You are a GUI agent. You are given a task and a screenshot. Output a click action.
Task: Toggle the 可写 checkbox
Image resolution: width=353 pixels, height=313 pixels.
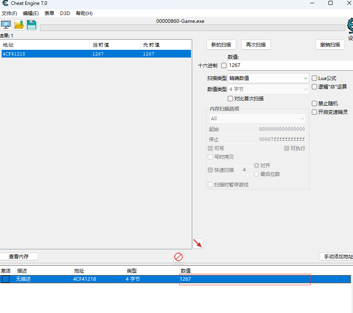211,149
